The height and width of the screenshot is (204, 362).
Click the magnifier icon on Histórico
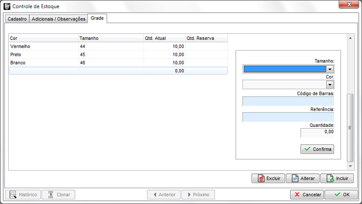13,195
